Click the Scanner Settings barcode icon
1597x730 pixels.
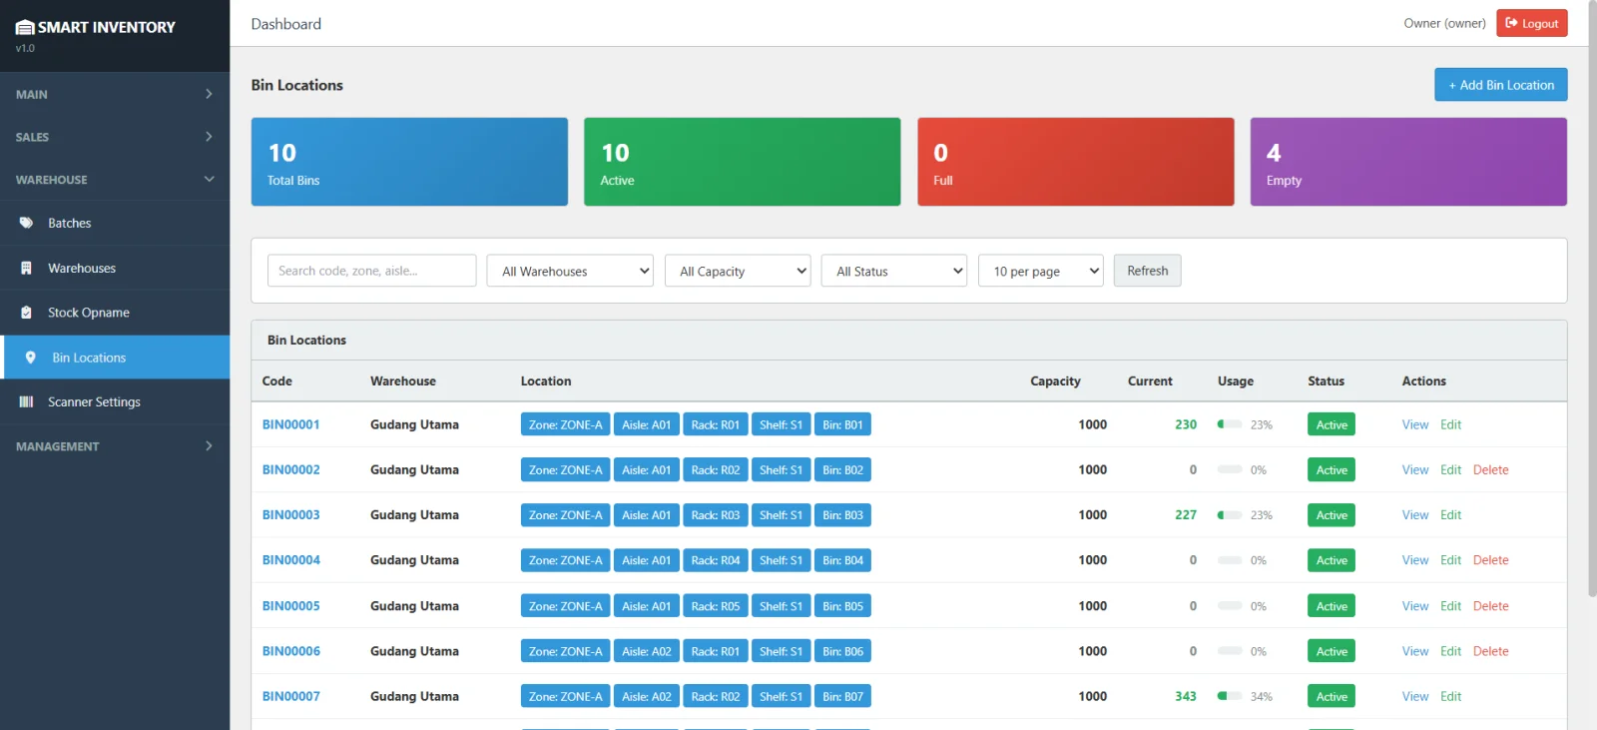pyautogui.click(x=27, y=401)
